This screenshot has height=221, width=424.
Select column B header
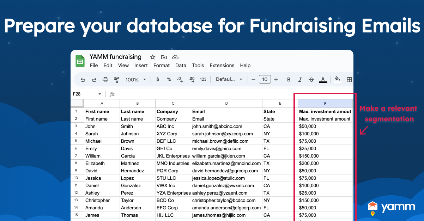tap(138, 103)
